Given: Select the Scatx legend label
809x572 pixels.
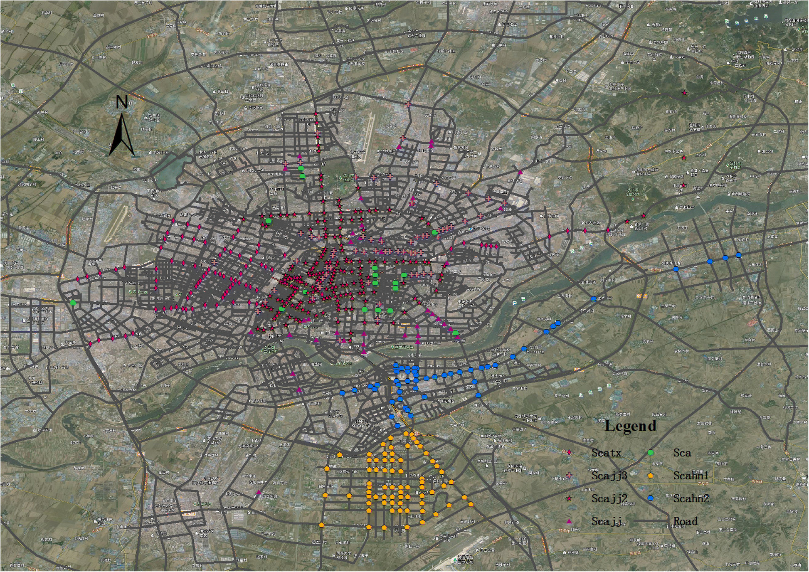Looking at the screenshot, I should coord(606,453).
